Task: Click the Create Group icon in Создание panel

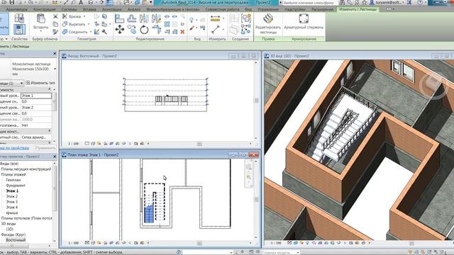Action: pyautogui.click(x=246, y=19)
